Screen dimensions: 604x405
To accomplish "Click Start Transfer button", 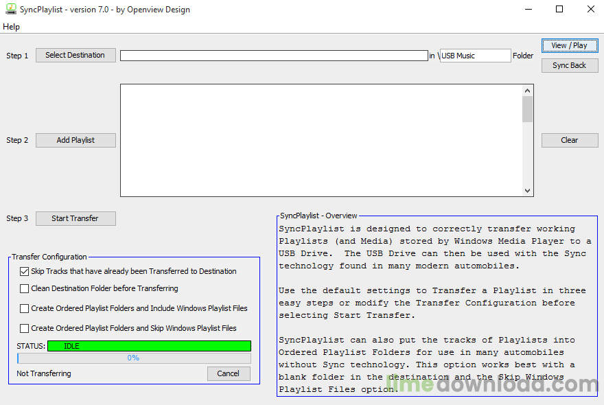I will [x=75, y=218].
